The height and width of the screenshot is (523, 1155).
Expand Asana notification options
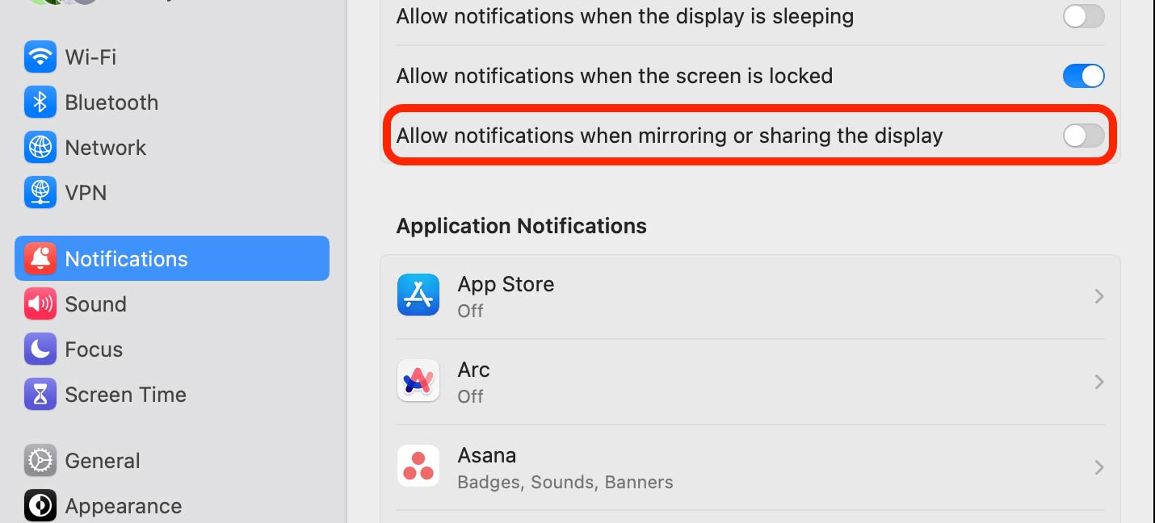[x=1098, y=467]
